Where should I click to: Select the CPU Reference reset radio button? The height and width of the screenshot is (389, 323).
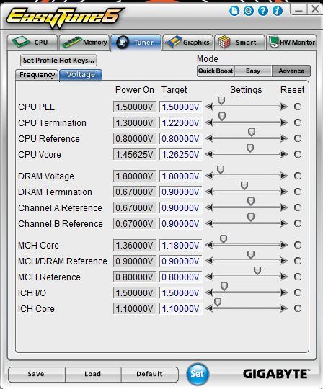click(x=298, y=138)
